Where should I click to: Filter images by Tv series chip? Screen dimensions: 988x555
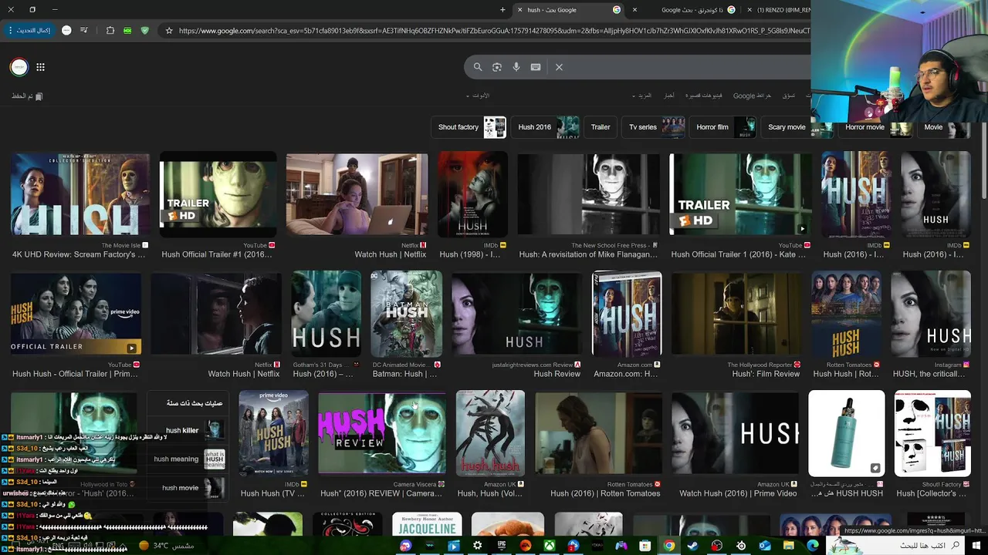point(655,127)
